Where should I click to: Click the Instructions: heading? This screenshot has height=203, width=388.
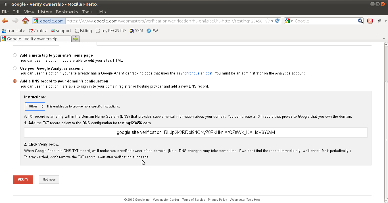coord(35,97)
